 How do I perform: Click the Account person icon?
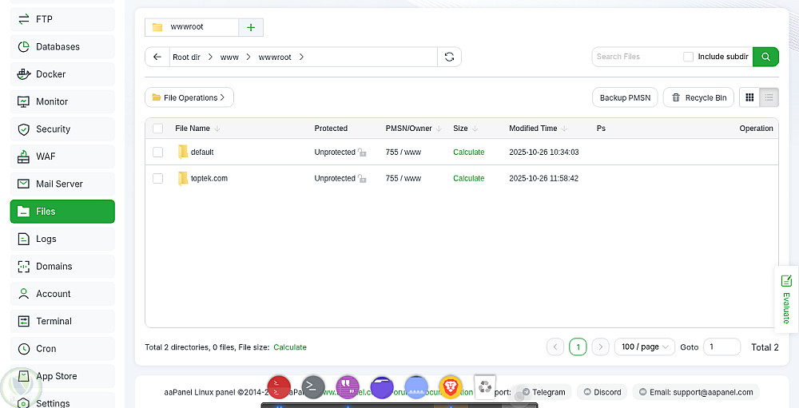(x=23, y=294)
